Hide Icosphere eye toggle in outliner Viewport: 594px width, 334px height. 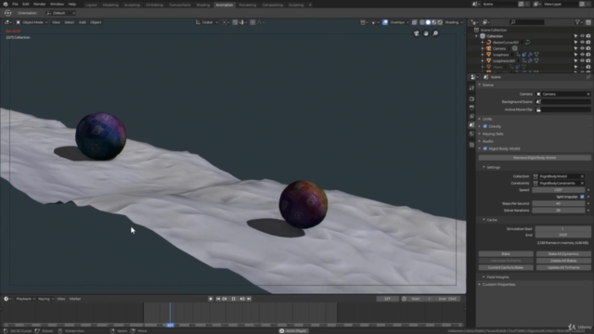point(582,55)
